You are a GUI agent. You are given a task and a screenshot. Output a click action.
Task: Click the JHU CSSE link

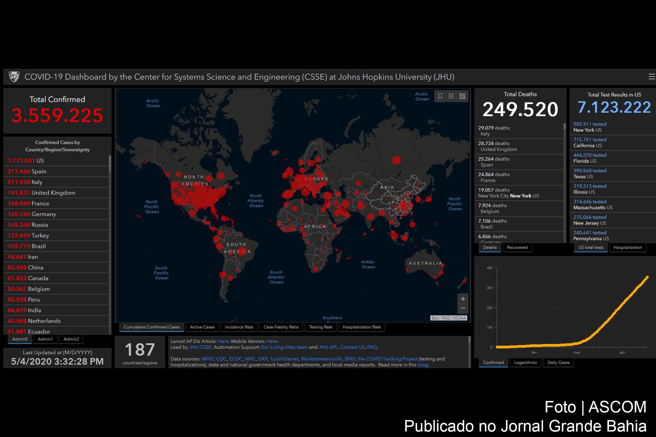[200, 347]
